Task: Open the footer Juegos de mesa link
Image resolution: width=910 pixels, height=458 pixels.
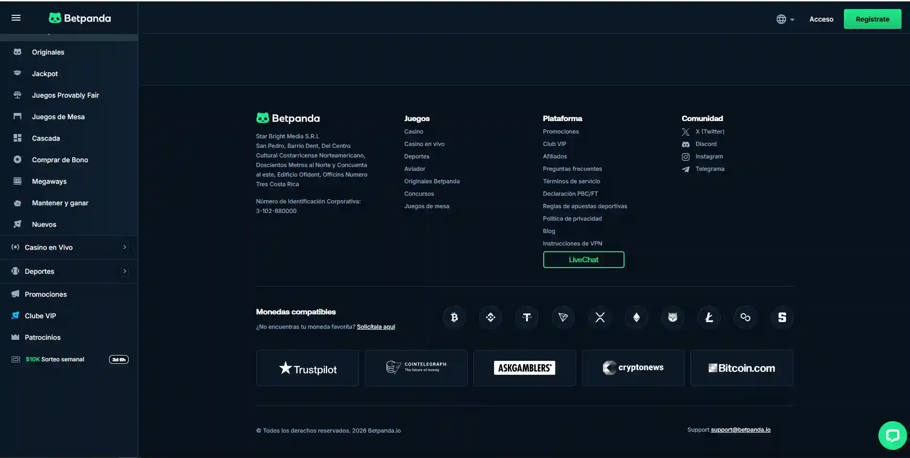Action: [x=427, y=206]
